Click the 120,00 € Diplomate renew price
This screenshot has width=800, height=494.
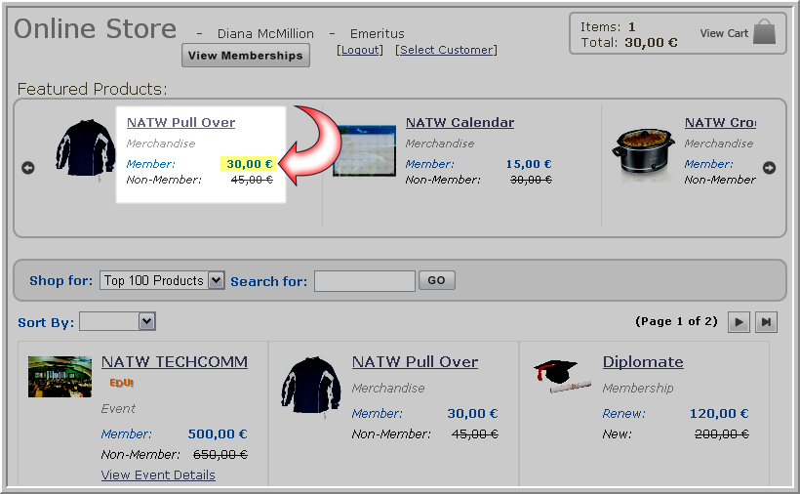719,413
